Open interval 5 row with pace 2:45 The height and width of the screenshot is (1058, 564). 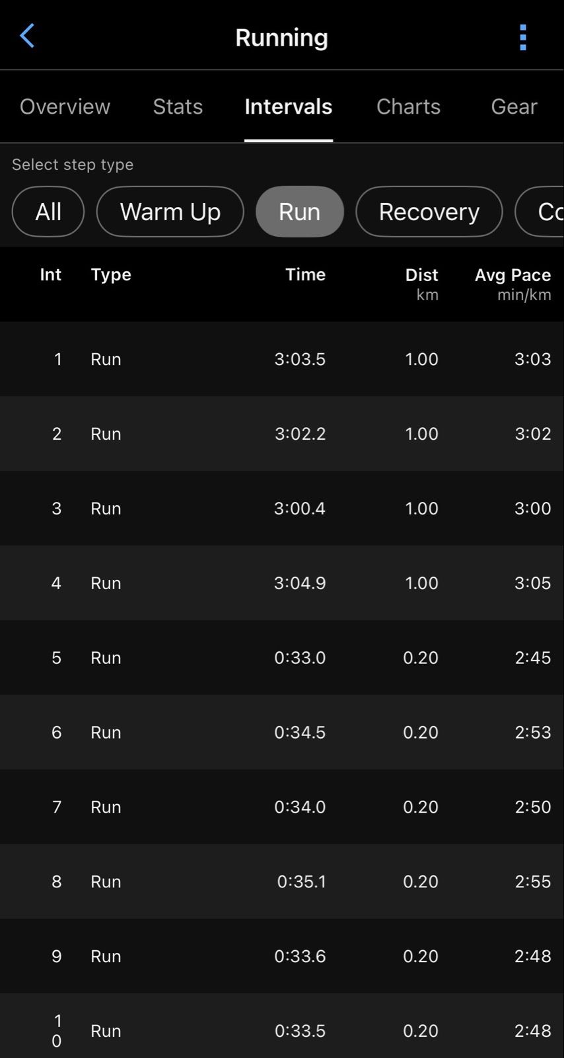282,658
